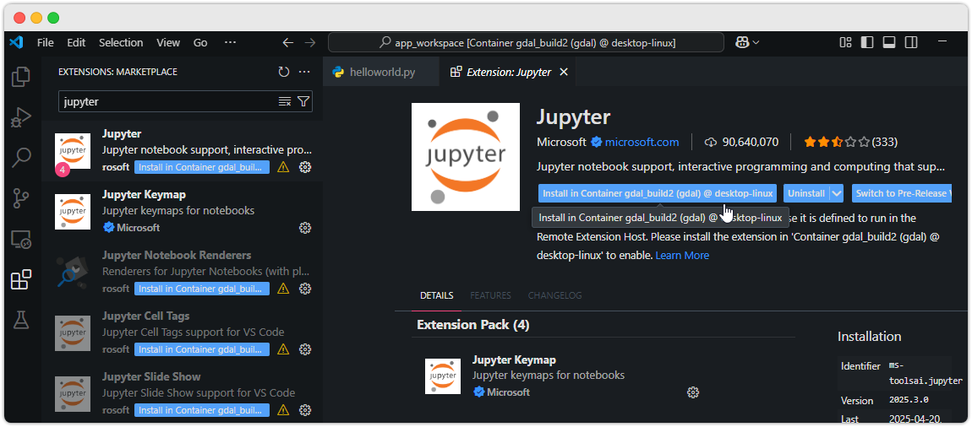Image resolution: width=972 pixels, height=427 pixels.
Task: Open the Extensions Marketplace more actions menu
Action: pos(304,72)
